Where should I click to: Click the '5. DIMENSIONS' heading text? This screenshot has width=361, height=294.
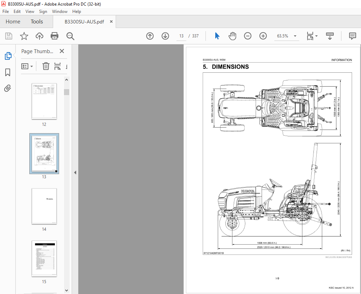[226, 67]
